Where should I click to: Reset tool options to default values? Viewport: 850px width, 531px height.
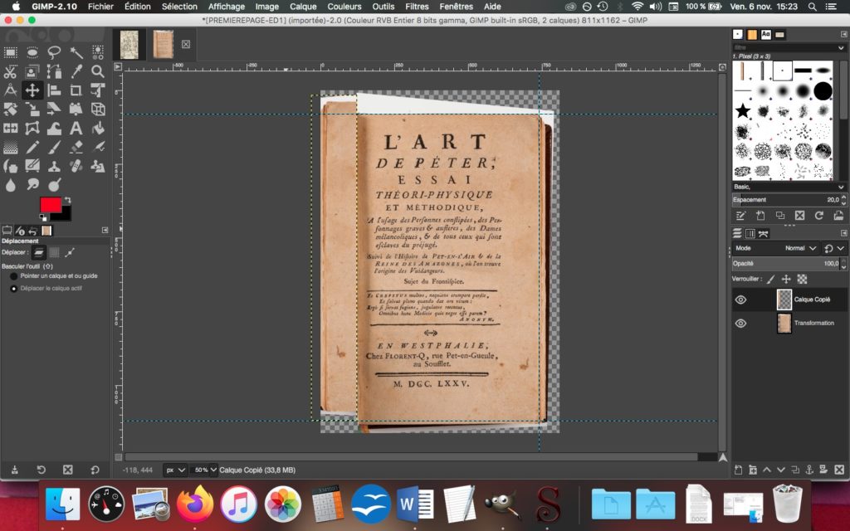tap(95, 470)
